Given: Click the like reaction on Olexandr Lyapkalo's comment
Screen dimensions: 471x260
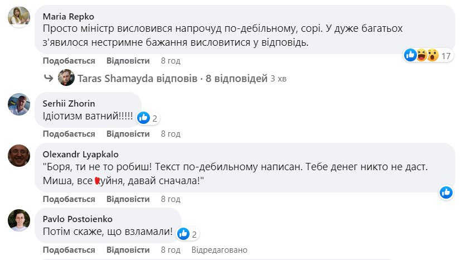Looking at the screenshot, I should pyautogui.click(x=446, y=192).
